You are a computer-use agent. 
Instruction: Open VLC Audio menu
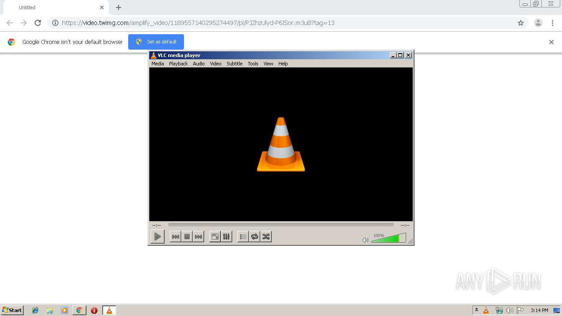(199, 64)
